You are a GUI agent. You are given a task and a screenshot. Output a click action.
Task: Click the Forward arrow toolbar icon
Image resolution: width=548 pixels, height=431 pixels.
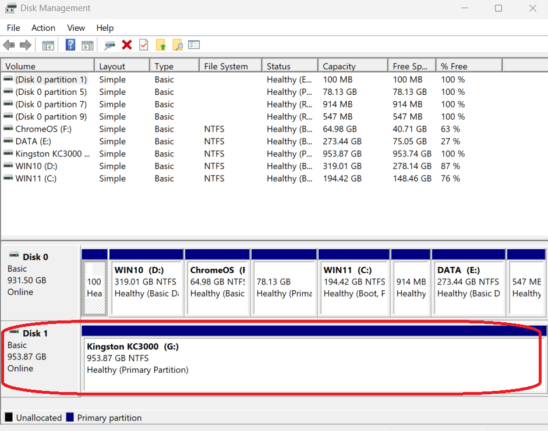(25, 45)
